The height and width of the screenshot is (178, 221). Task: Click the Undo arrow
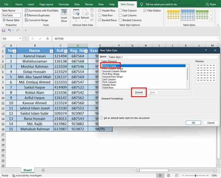pyautogui.click(x=10, y=30)
